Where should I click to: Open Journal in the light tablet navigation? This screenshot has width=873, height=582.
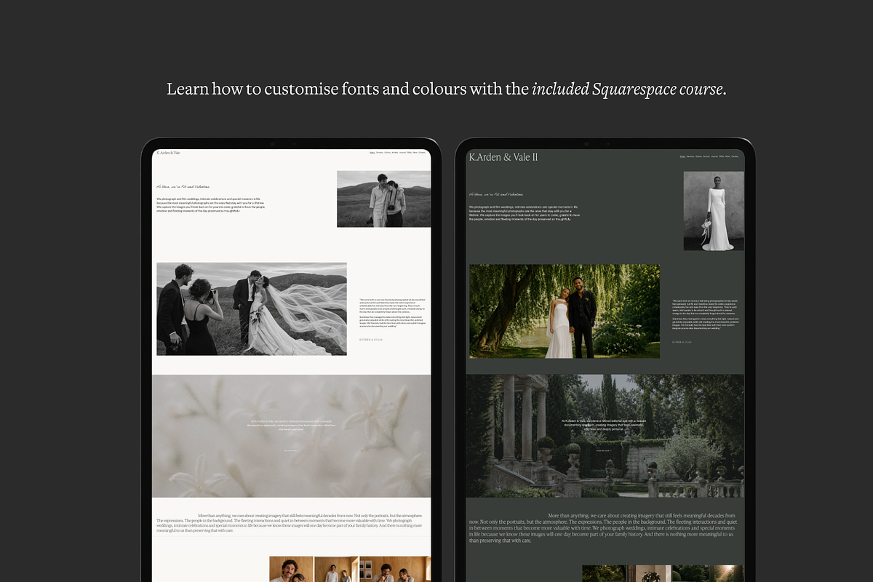pyautogui.click(x=402, y=153)
